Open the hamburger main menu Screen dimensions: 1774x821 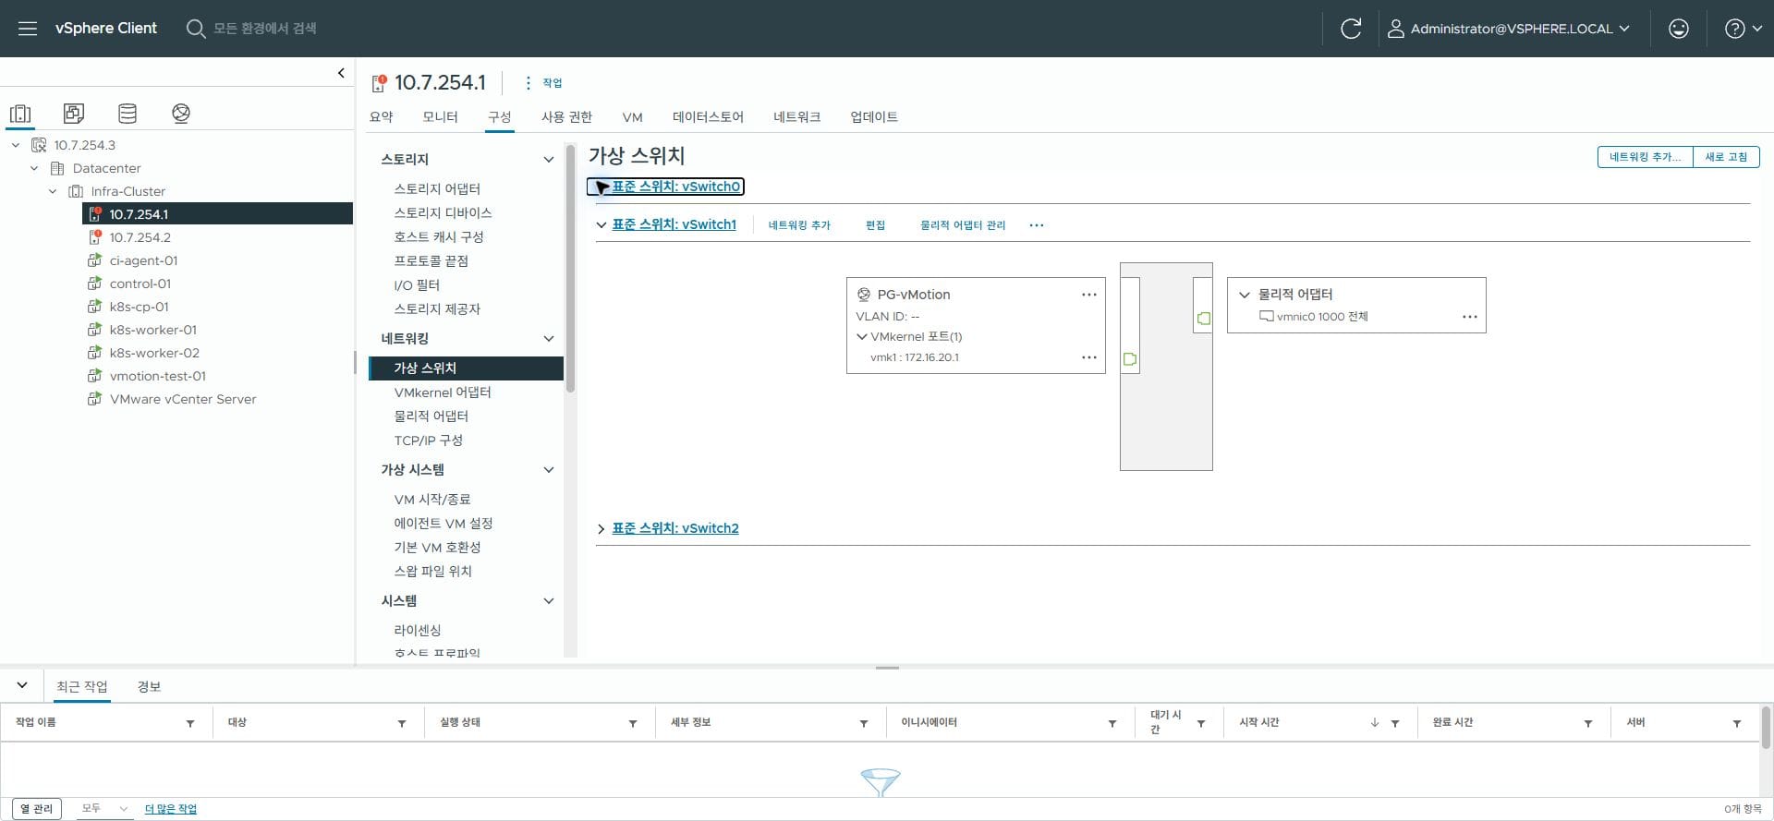(x=28, y=29)
